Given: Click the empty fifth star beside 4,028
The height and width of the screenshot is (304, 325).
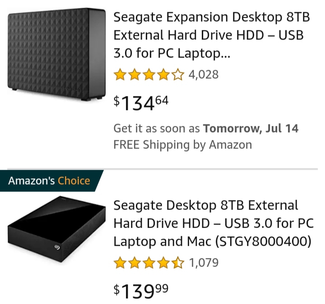Looking at the screenshot, I should tap(178, 75).
